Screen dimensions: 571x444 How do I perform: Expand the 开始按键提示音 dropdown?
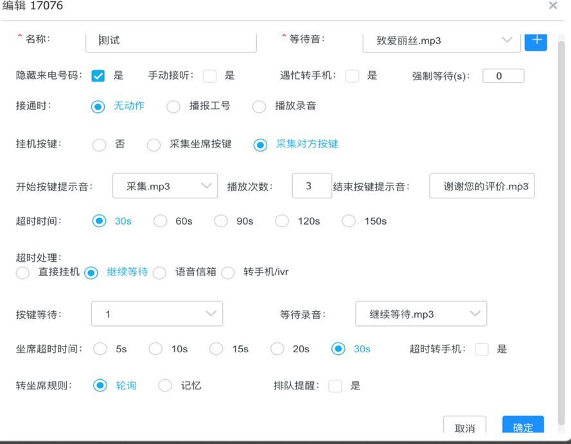click(x=165, y=186)
